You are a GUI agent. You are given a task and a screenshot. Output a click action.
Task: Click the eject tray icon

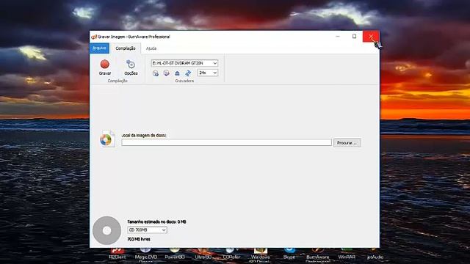pos(177,73)
